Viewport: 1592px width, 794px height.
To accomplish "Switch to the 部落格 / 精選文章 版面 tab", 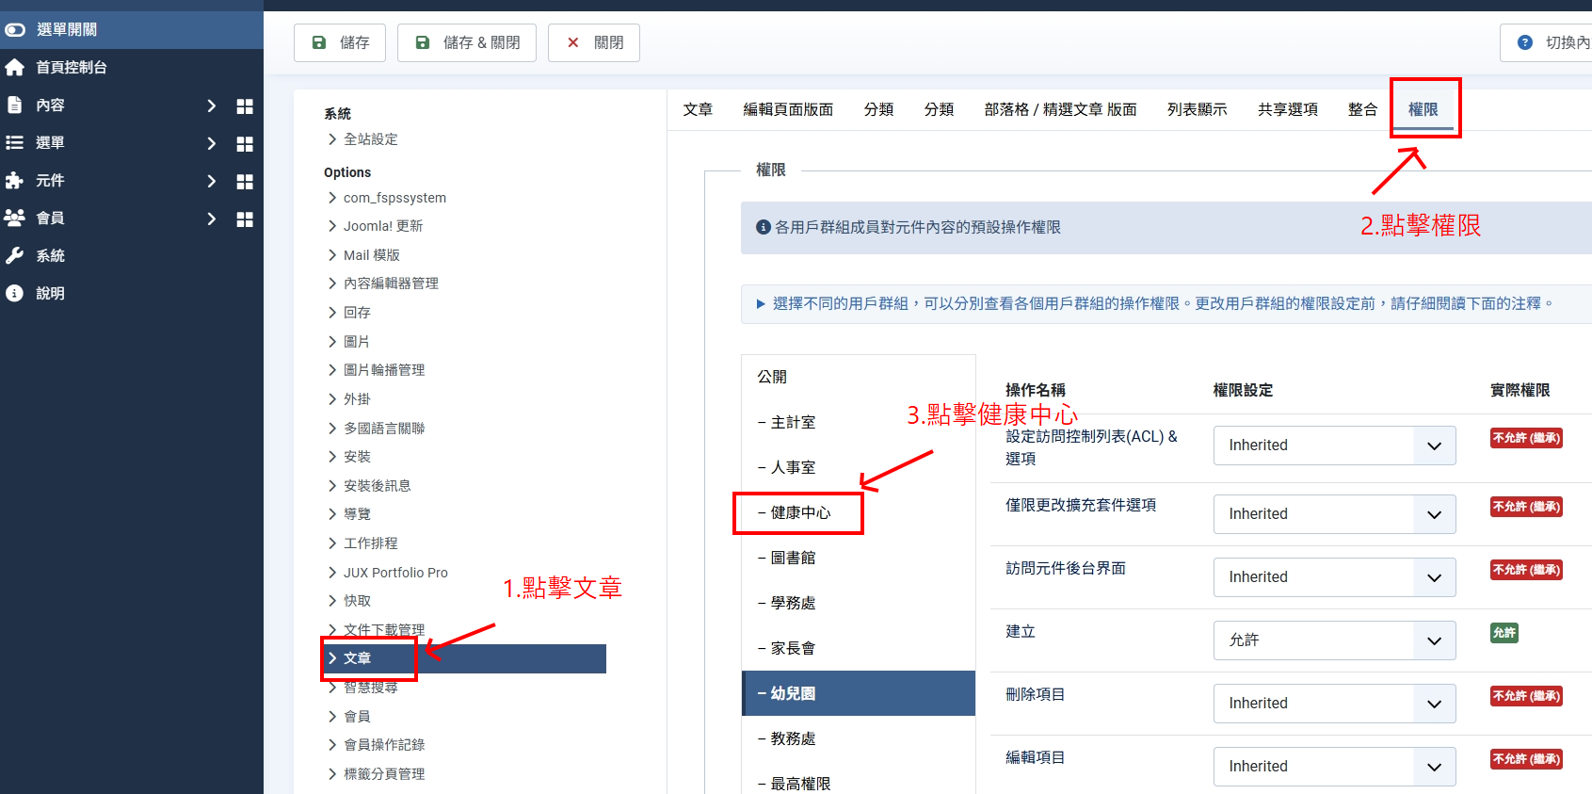I will 1060,110.
